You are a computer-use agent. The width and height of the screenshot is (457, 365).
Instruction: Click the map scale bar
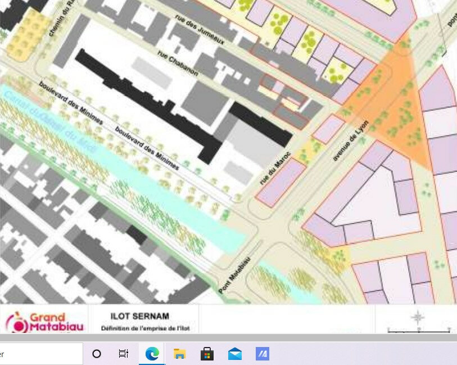419,330
